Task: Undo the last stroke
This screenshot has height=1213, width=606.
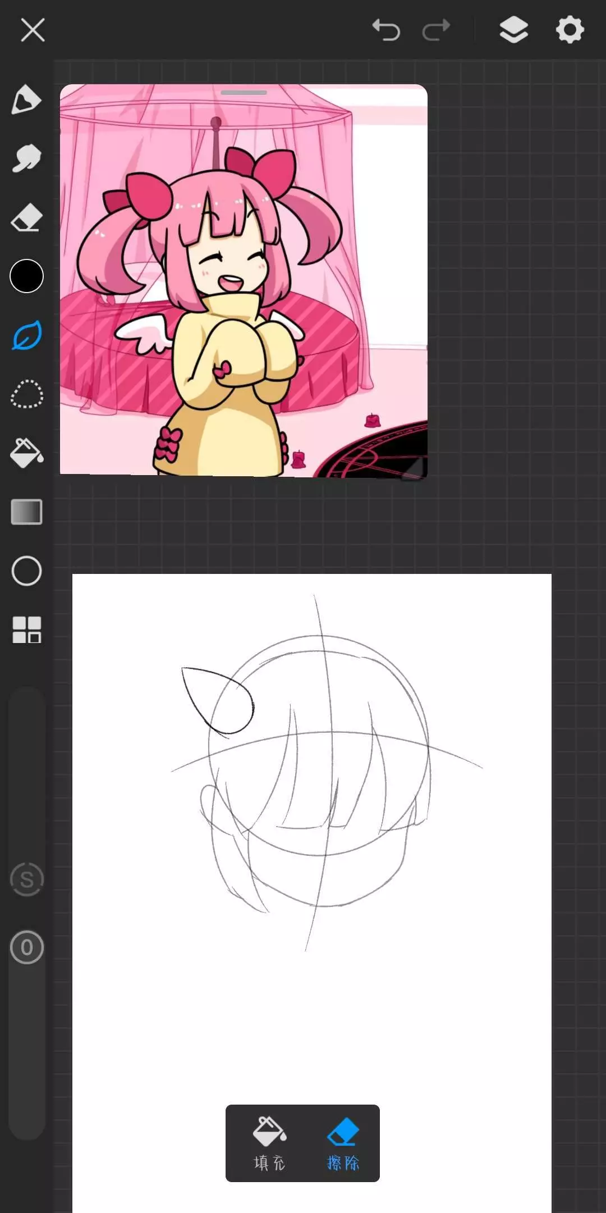Action: point(386,30)
